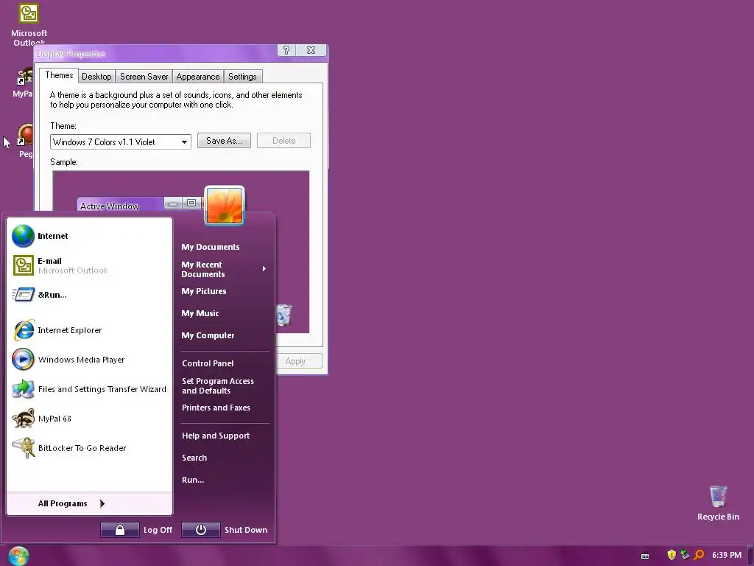Click the All Programs label
Screen dimensions: 754x566
(x=63, y=503)
